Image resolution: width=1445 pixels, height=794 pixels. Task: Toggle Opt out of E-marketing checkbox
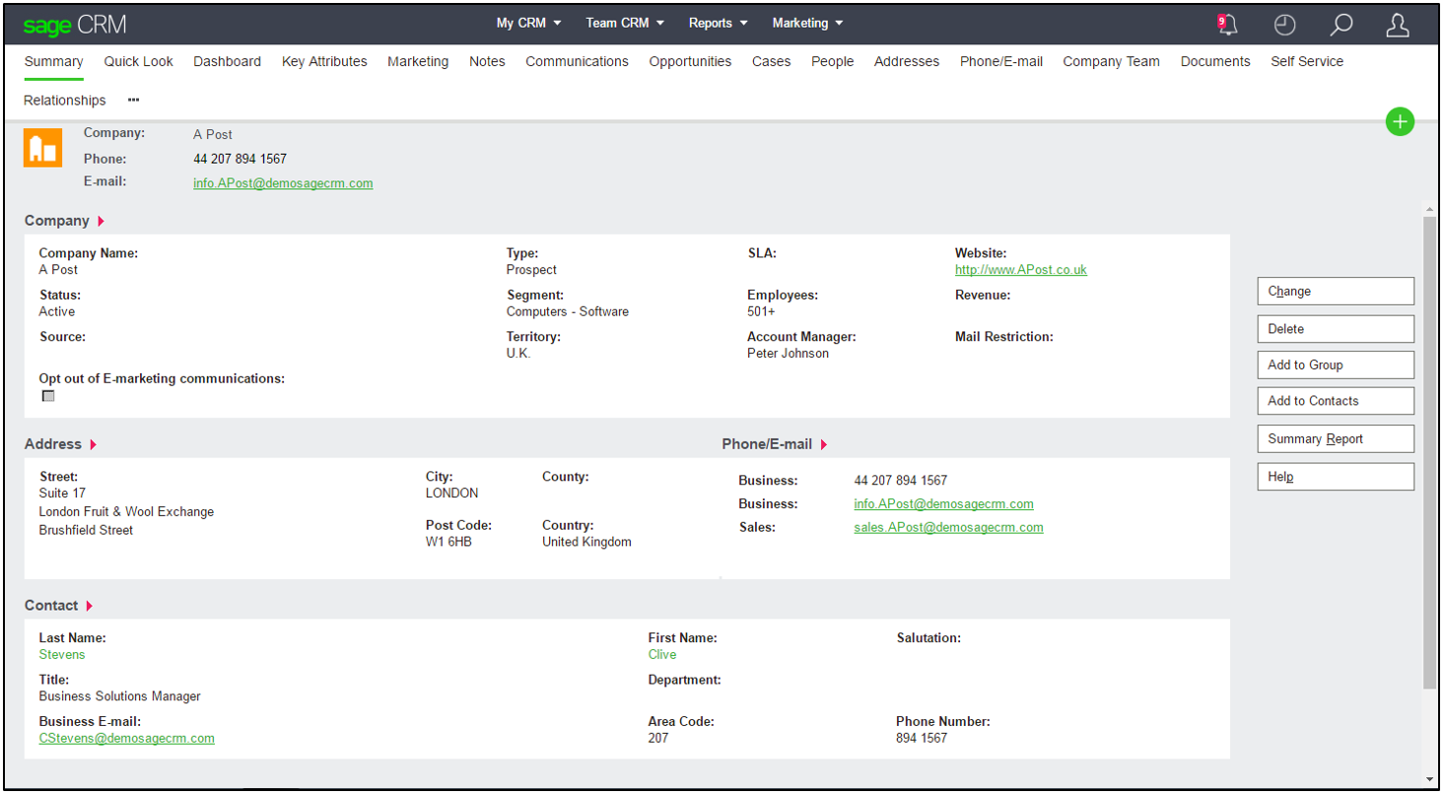tap(48, 396)
